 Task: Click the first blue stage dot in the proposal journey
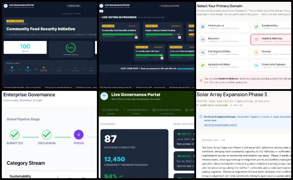click(12, 67)
